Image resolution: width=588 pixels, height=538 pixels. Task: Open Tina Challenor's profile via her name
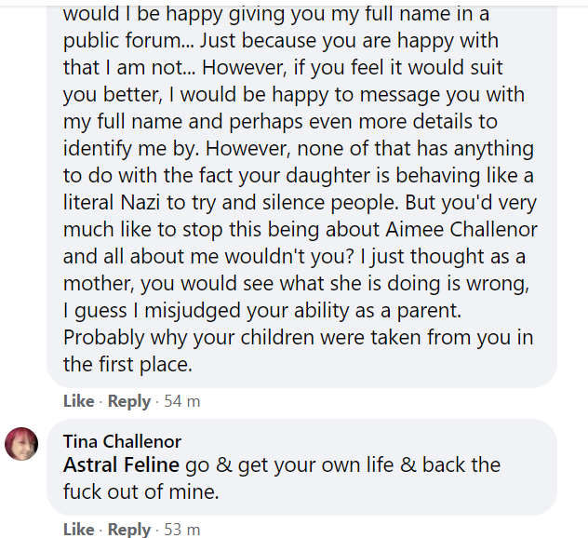click(122, 441)
